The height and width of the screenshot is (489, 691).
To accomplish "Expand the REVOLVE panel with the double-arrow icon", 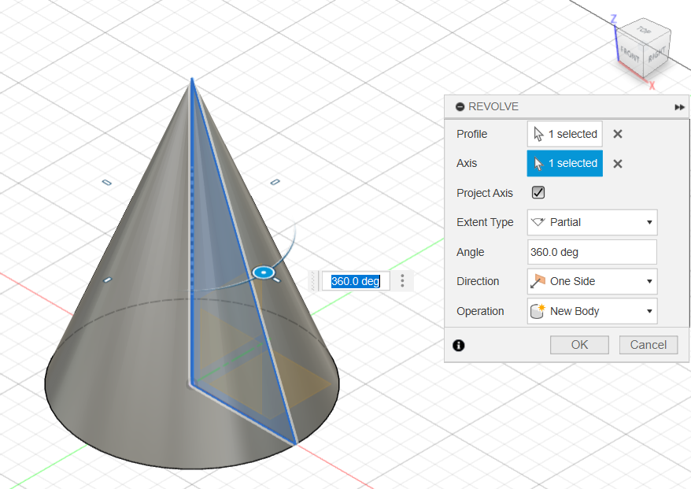I will point(679,107).
